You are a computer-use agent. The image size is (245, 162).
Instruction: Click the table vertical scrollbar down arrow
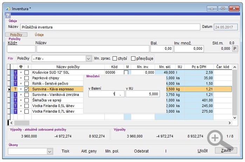click(235, 118)
